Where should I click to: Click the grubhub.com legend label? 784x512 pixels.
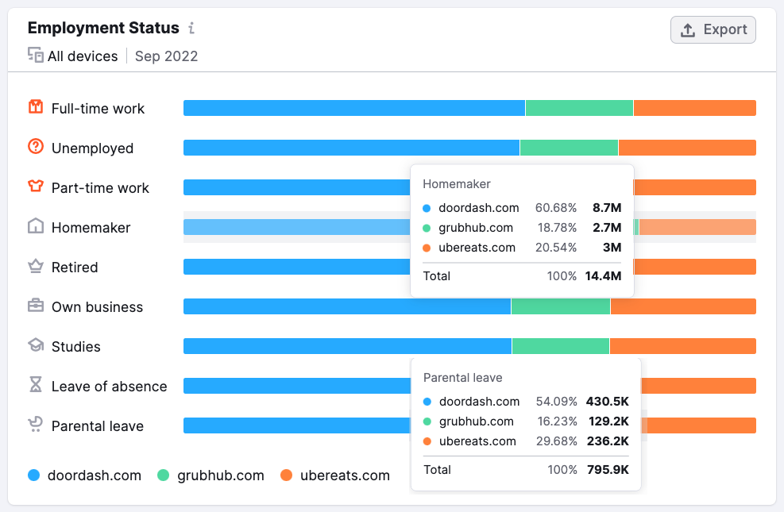pos(221,475)
